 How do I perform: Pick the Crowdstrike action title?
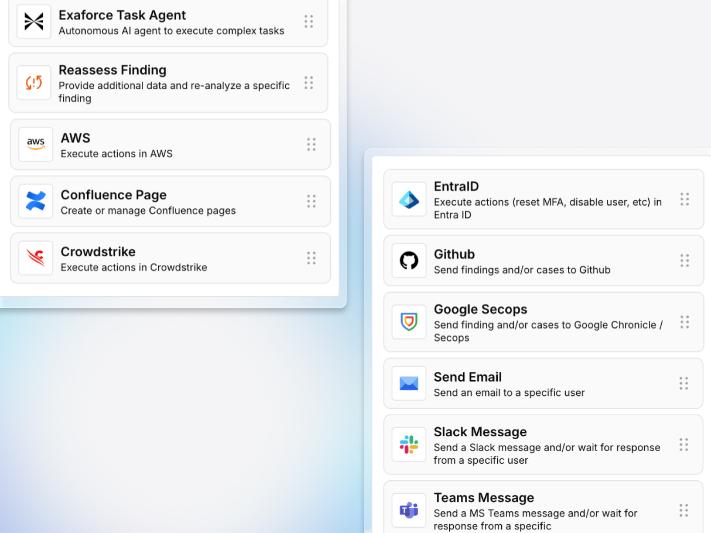click(x=98, y=252)
